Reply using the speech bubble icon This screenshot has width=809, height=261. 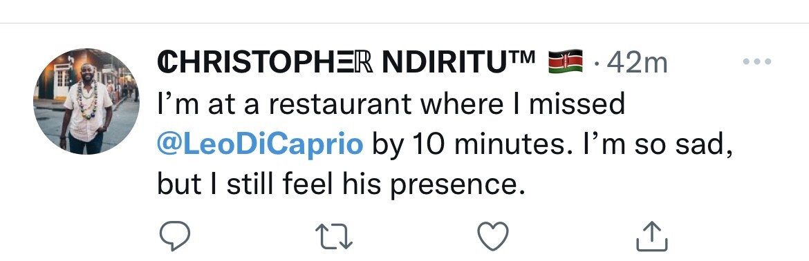coord(175,235)
